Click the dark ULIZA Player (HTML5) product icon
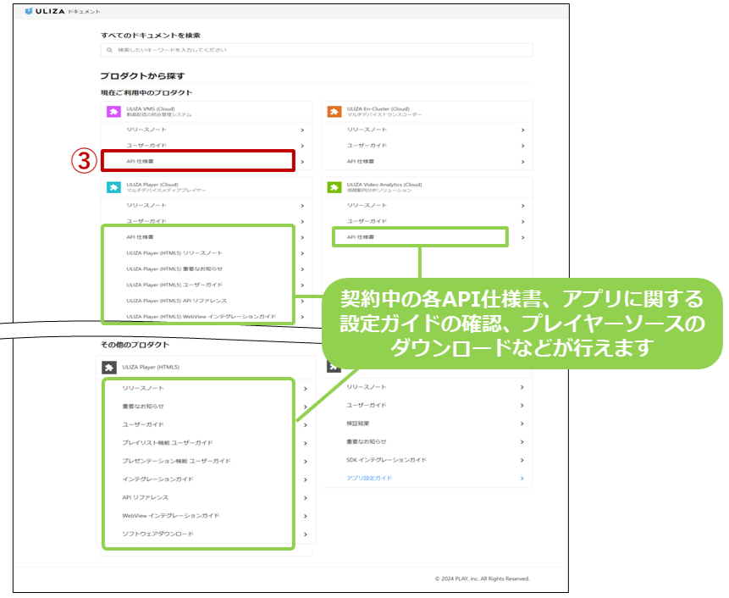This screenshot has height=598, width=729. [x=108, y=368]
